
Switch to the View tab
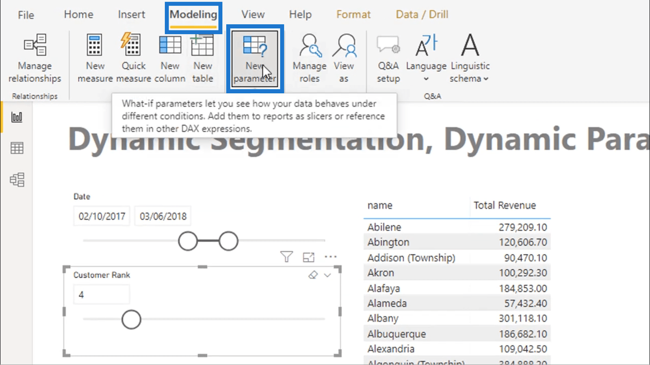[x=253, y=15]
